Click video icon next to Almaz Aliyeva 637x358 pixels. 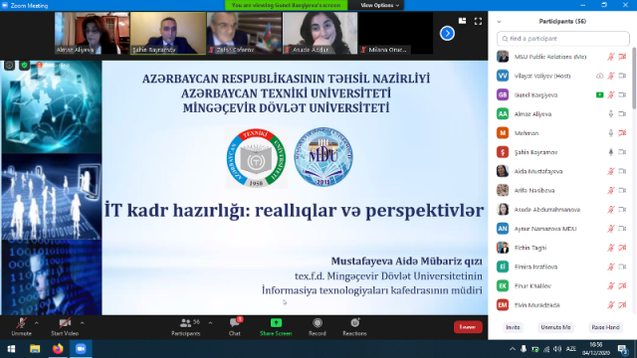click(x=622, y=114)
